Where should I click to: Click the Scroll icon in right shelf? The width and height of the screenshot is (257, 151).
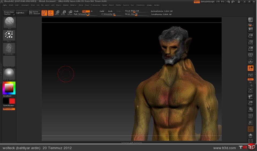pyautogui.click(x=250, y=29)
